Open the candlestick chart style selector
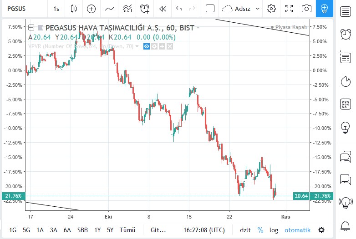 [74, 9]
